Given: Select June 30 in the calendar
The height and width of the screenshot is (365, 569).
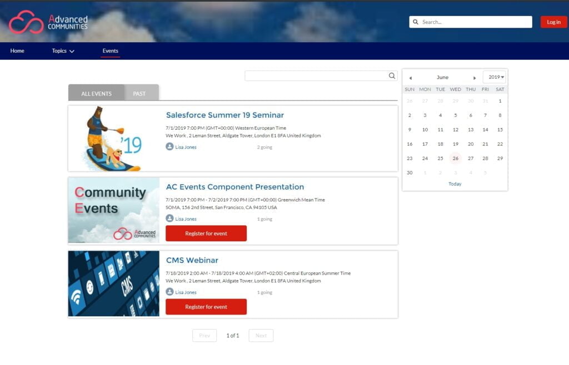Looking at the screenshot, I should pos(410,173).
